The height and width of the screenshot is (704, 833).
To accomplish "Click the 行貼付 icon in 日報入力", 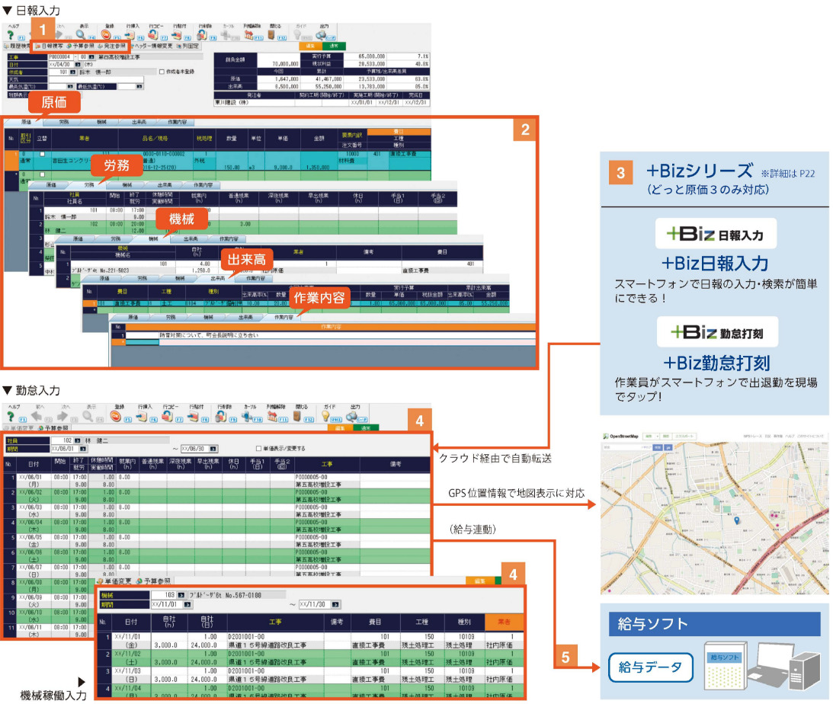I will pyautogui.click(x=176, y=35).
